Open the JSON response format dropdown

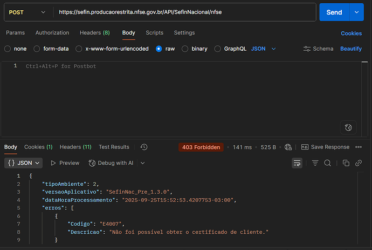click(x=24, y=163)
